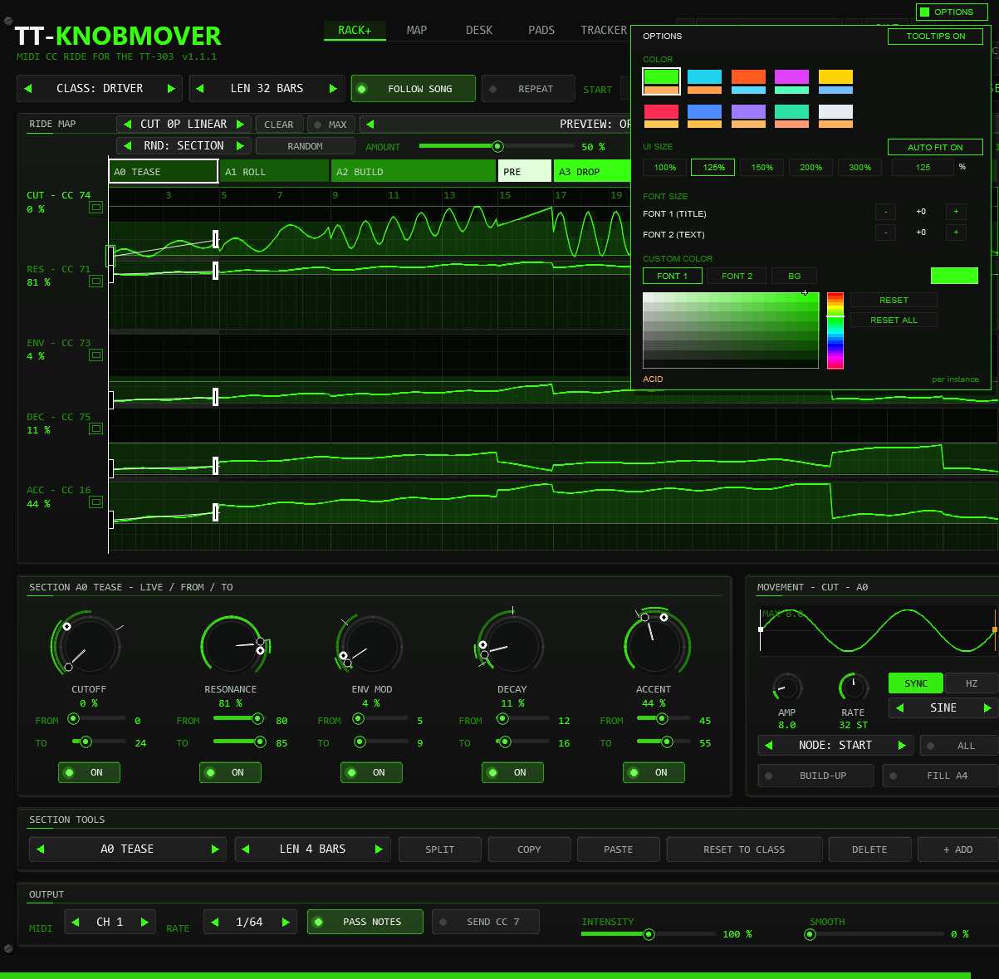Click the expand icon beside RES CC 71
The height and width of the screenshot is (979, 999).
click(96, 281)
